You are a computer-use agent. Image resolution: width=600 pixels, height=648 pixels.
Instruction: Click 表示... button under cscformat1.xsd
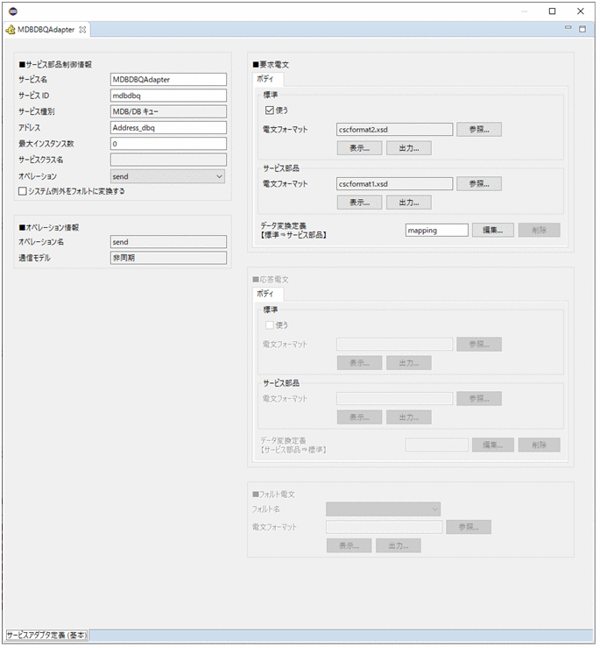tap(359, 202)
